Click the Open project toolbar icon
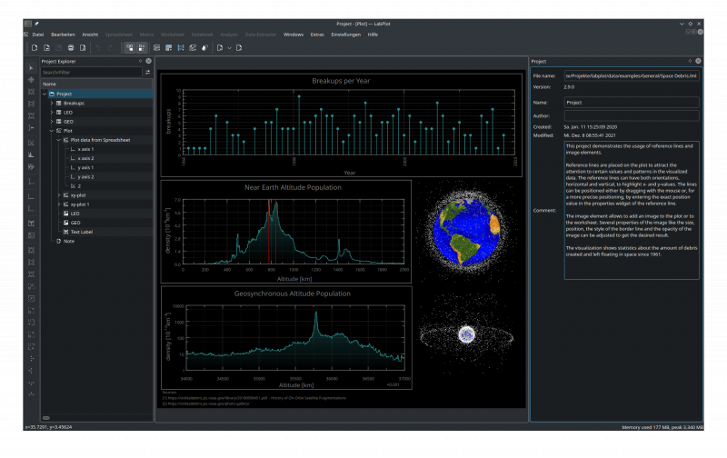This screenshot has height=458, width=727. (x=46, y=48)
